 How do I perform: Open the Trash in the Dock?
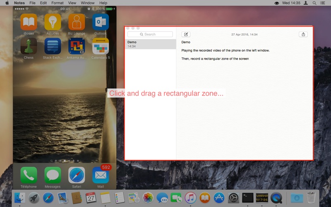pos(311,198)
